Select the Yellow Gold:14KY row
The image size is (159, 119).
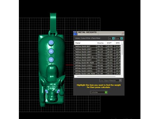click(x=97, y=52)
